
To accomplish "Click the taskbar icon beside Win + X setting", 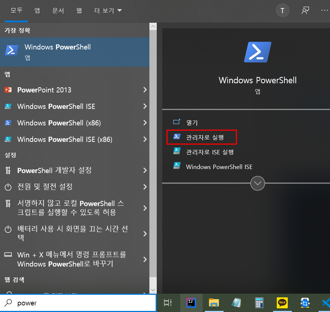I will click(8, 254).
